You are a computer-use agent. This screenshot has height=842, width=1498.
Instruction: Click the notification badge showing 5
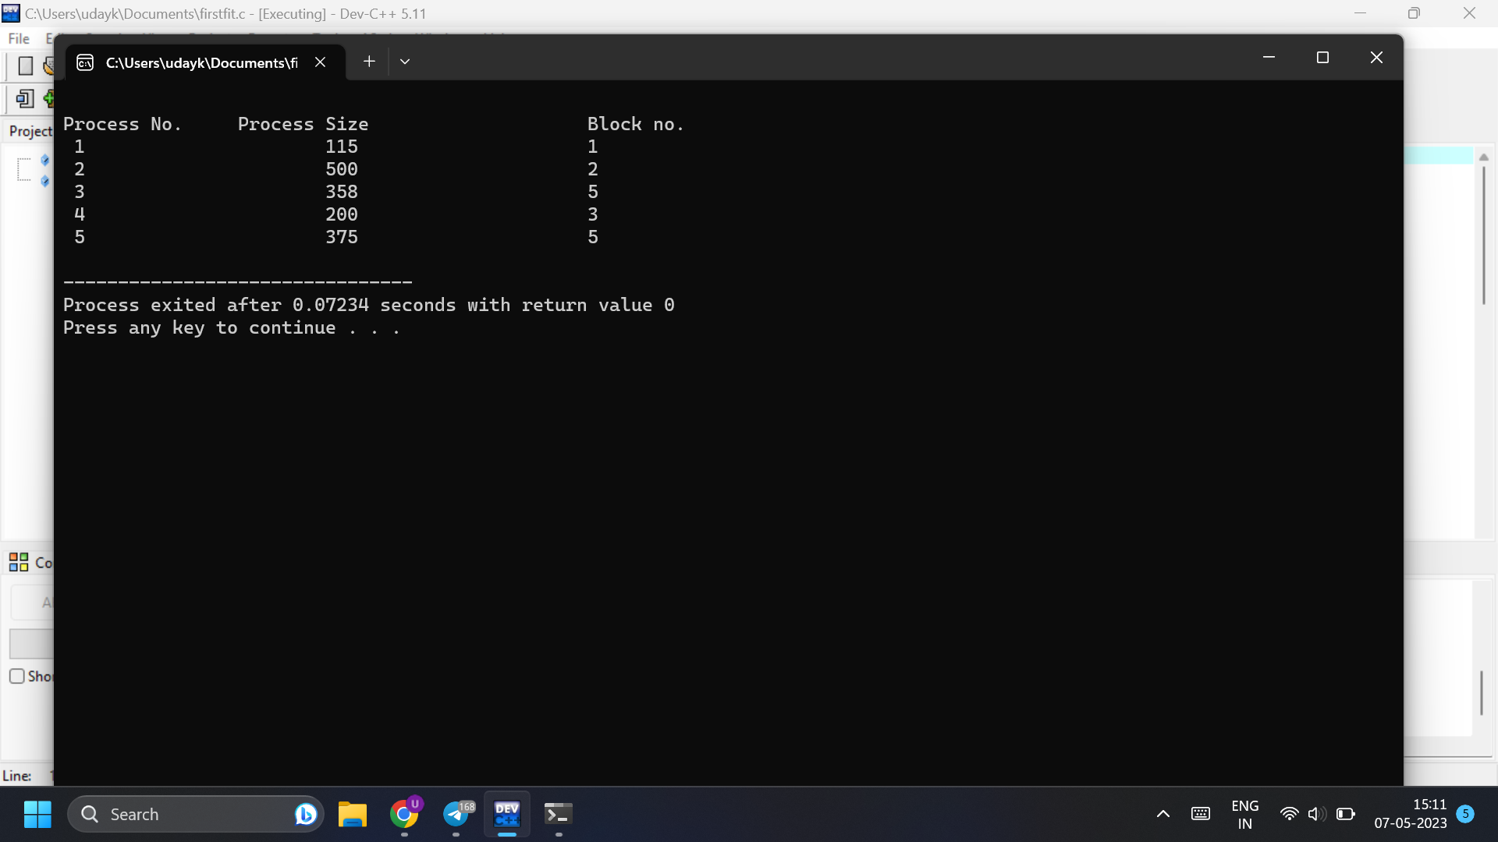[x=1464, y=813]
